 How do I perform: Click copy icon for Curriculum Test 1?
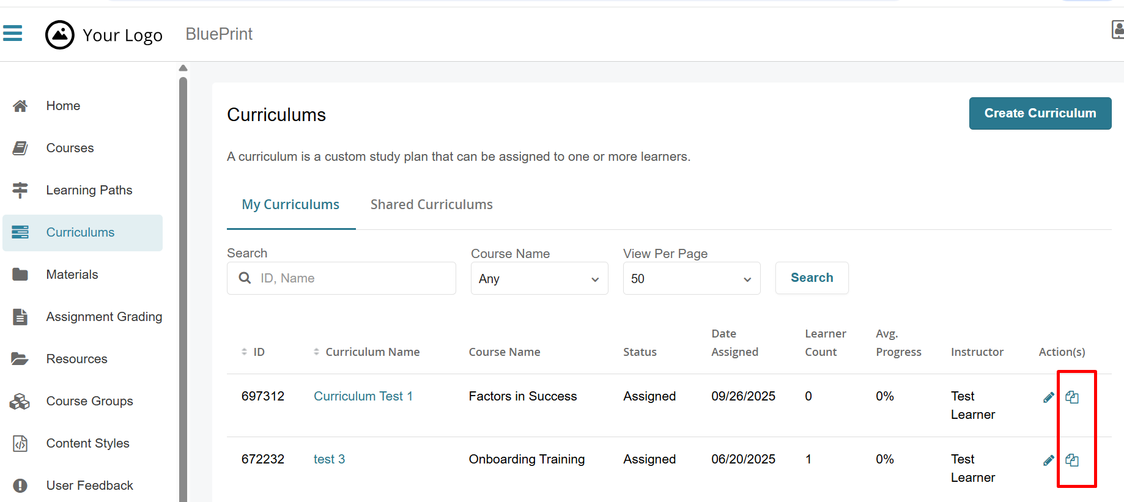coord(1071,397)
